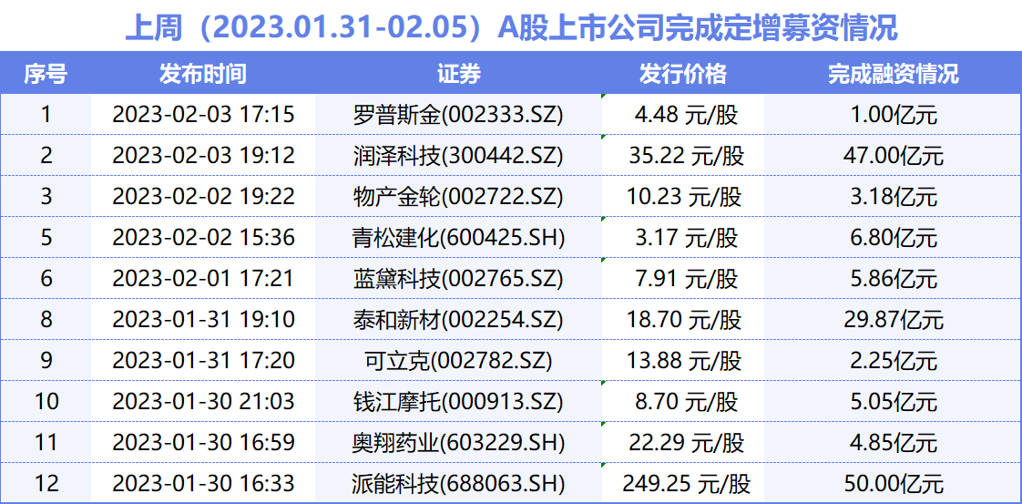This screenshot has width=1022, height=504.
Task: Click timestamp 2023-02-01 17:21
Action: click(x=203, y=278)
